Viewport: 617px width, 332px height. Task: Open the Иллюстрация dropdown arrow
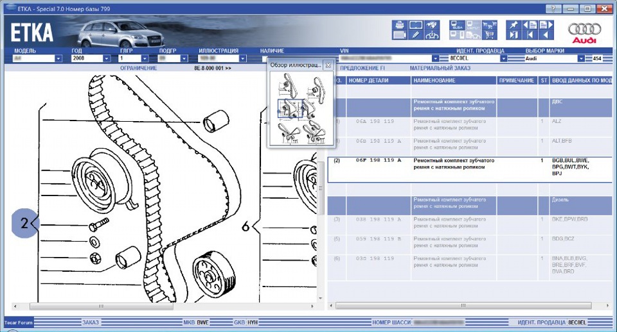(x=243, y=58)
